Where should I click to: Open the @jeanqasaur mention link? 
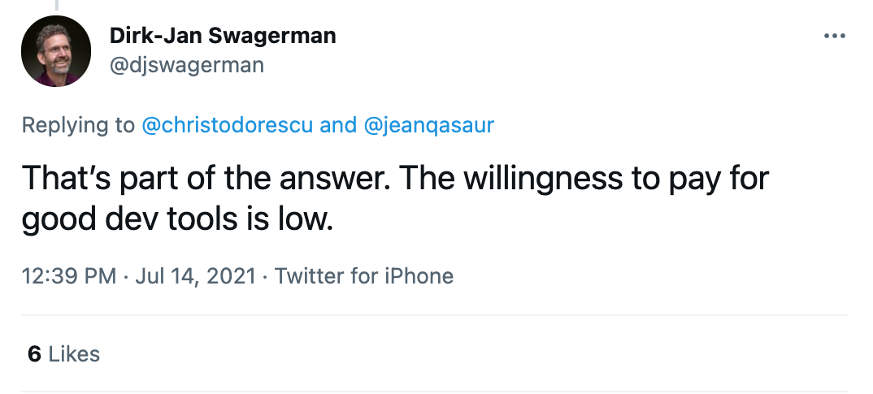[428, 124]
